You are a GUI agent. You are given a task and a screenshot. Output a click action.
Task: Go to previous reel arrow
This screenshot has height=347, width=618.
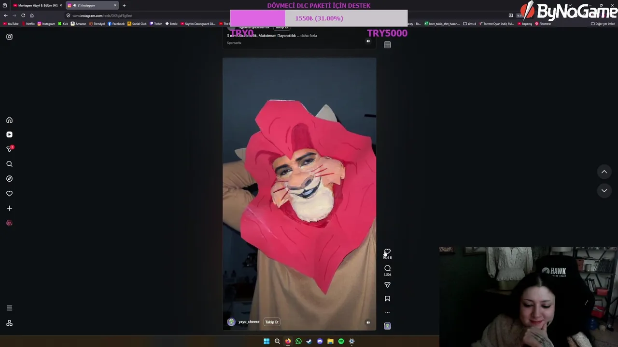tap(604, 172)
